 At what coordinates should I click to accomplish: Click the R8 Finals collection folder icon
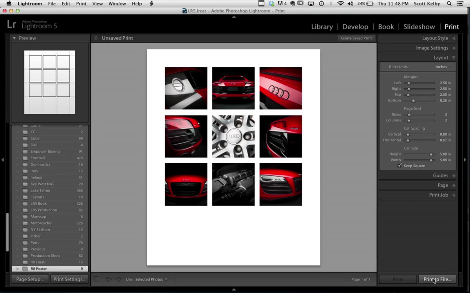[25, 262]
